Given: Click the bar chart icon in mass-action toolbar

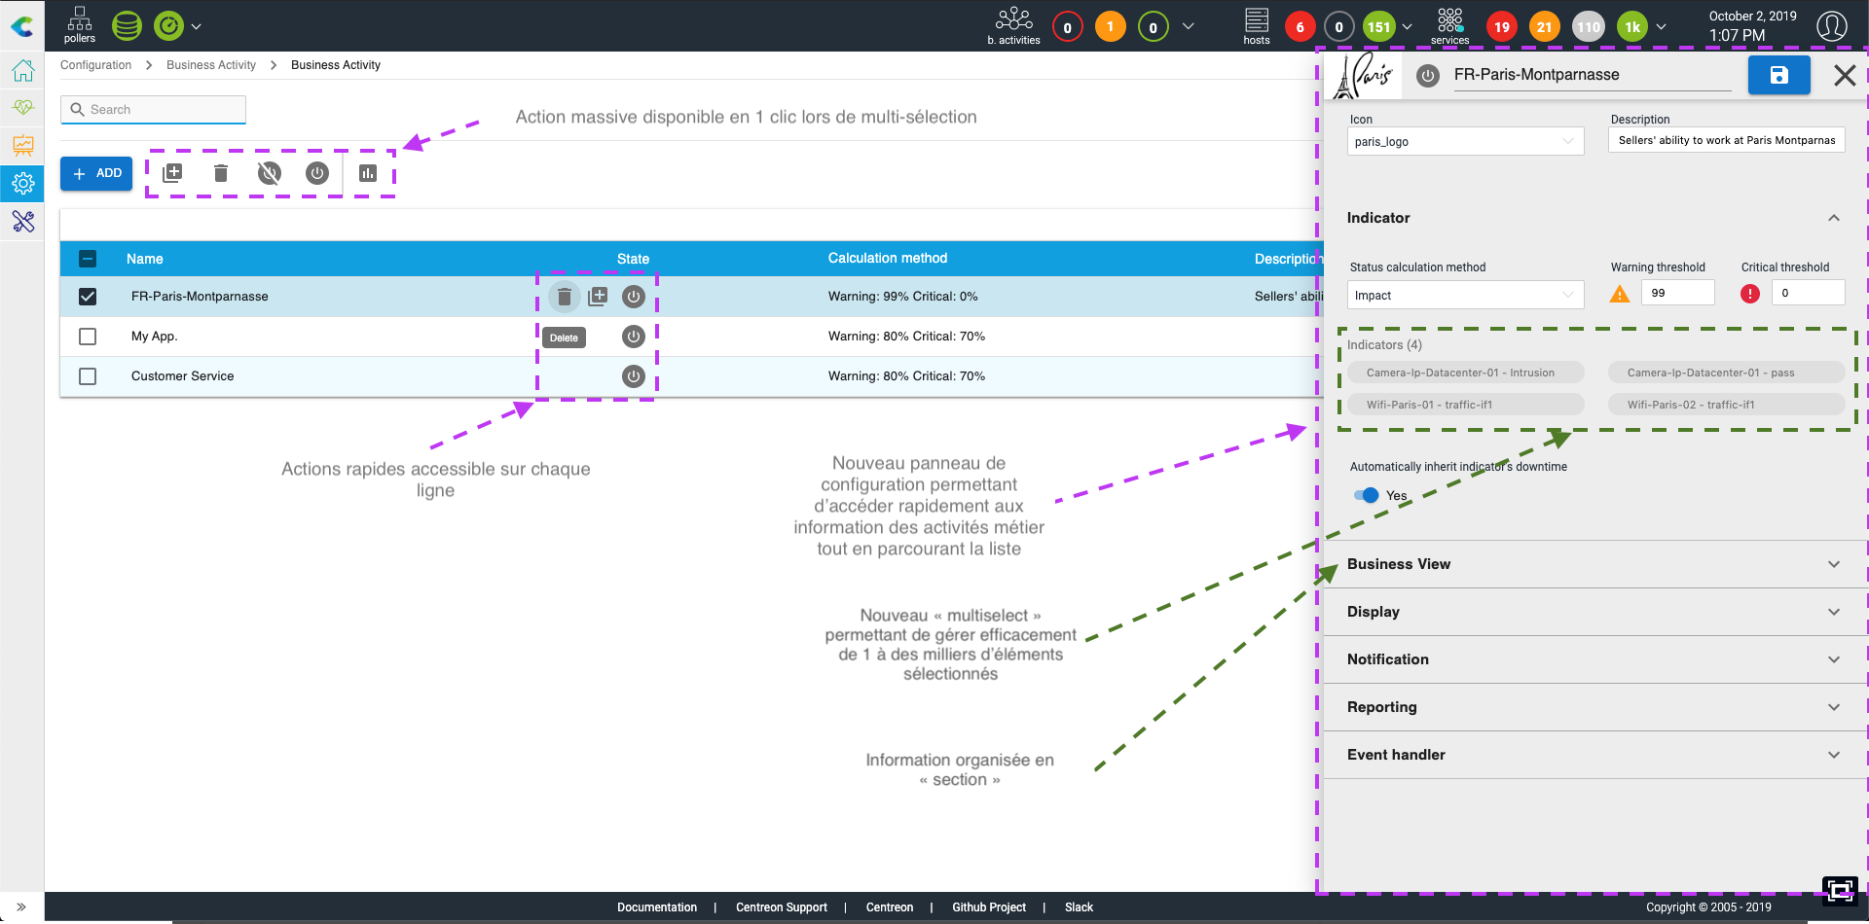Looking at the screenshot, I should click(367, 173).
